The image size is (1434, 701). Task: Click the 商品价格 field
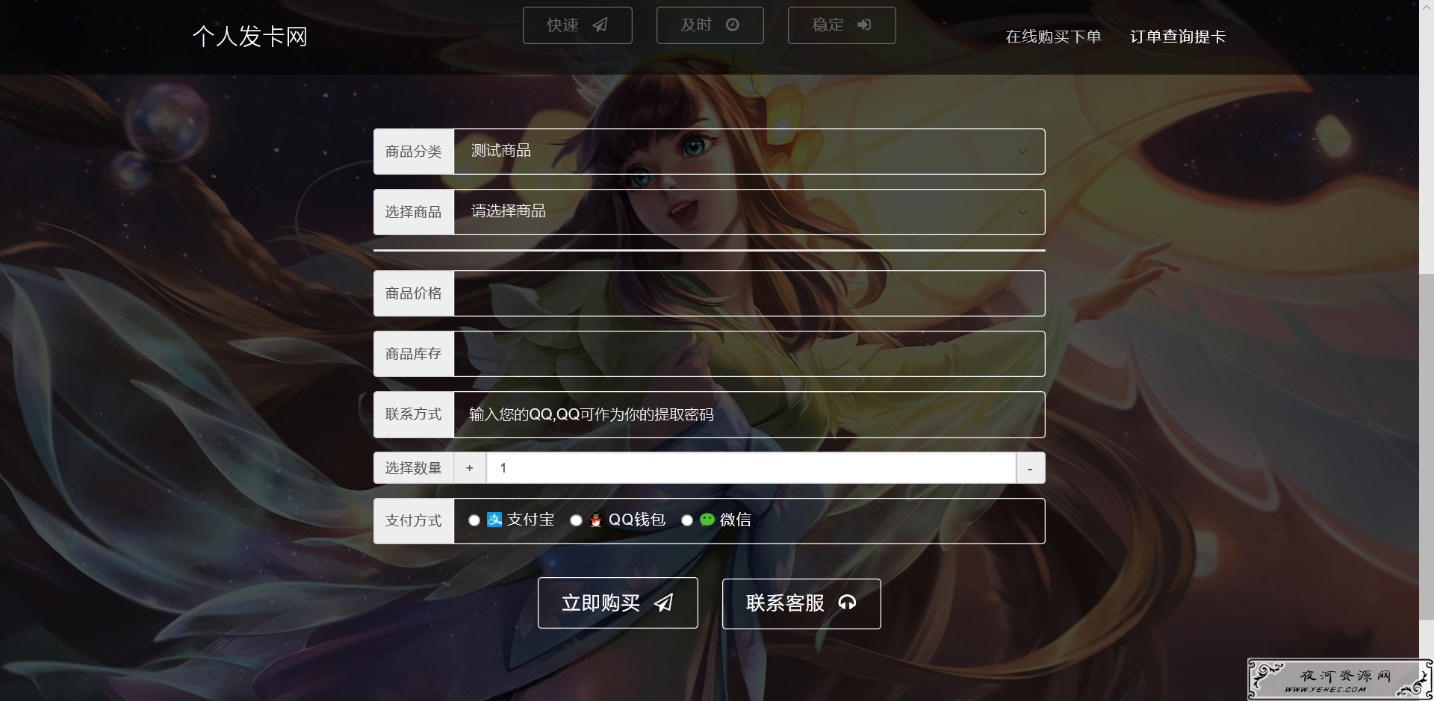click(749, 293)
